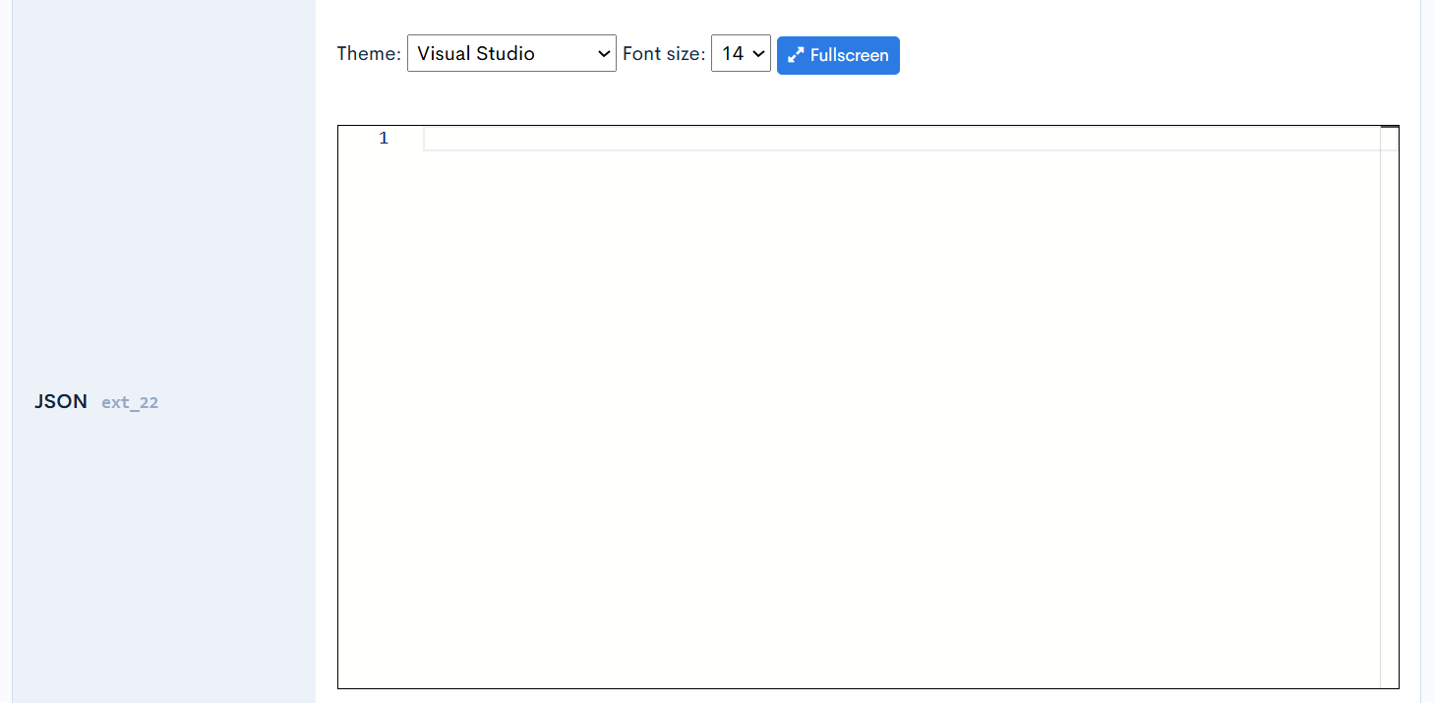This screenshot has height=703, width=1435.
Task: Open the Theme dropdown showing Visual Studio
Action: click(x=510, y=54)
